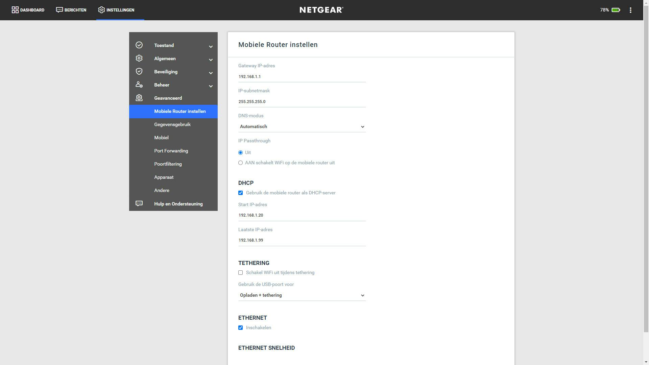649x365 pixels.
Task: Open the Port Forwarding menu item
Action: click(171, 151)
